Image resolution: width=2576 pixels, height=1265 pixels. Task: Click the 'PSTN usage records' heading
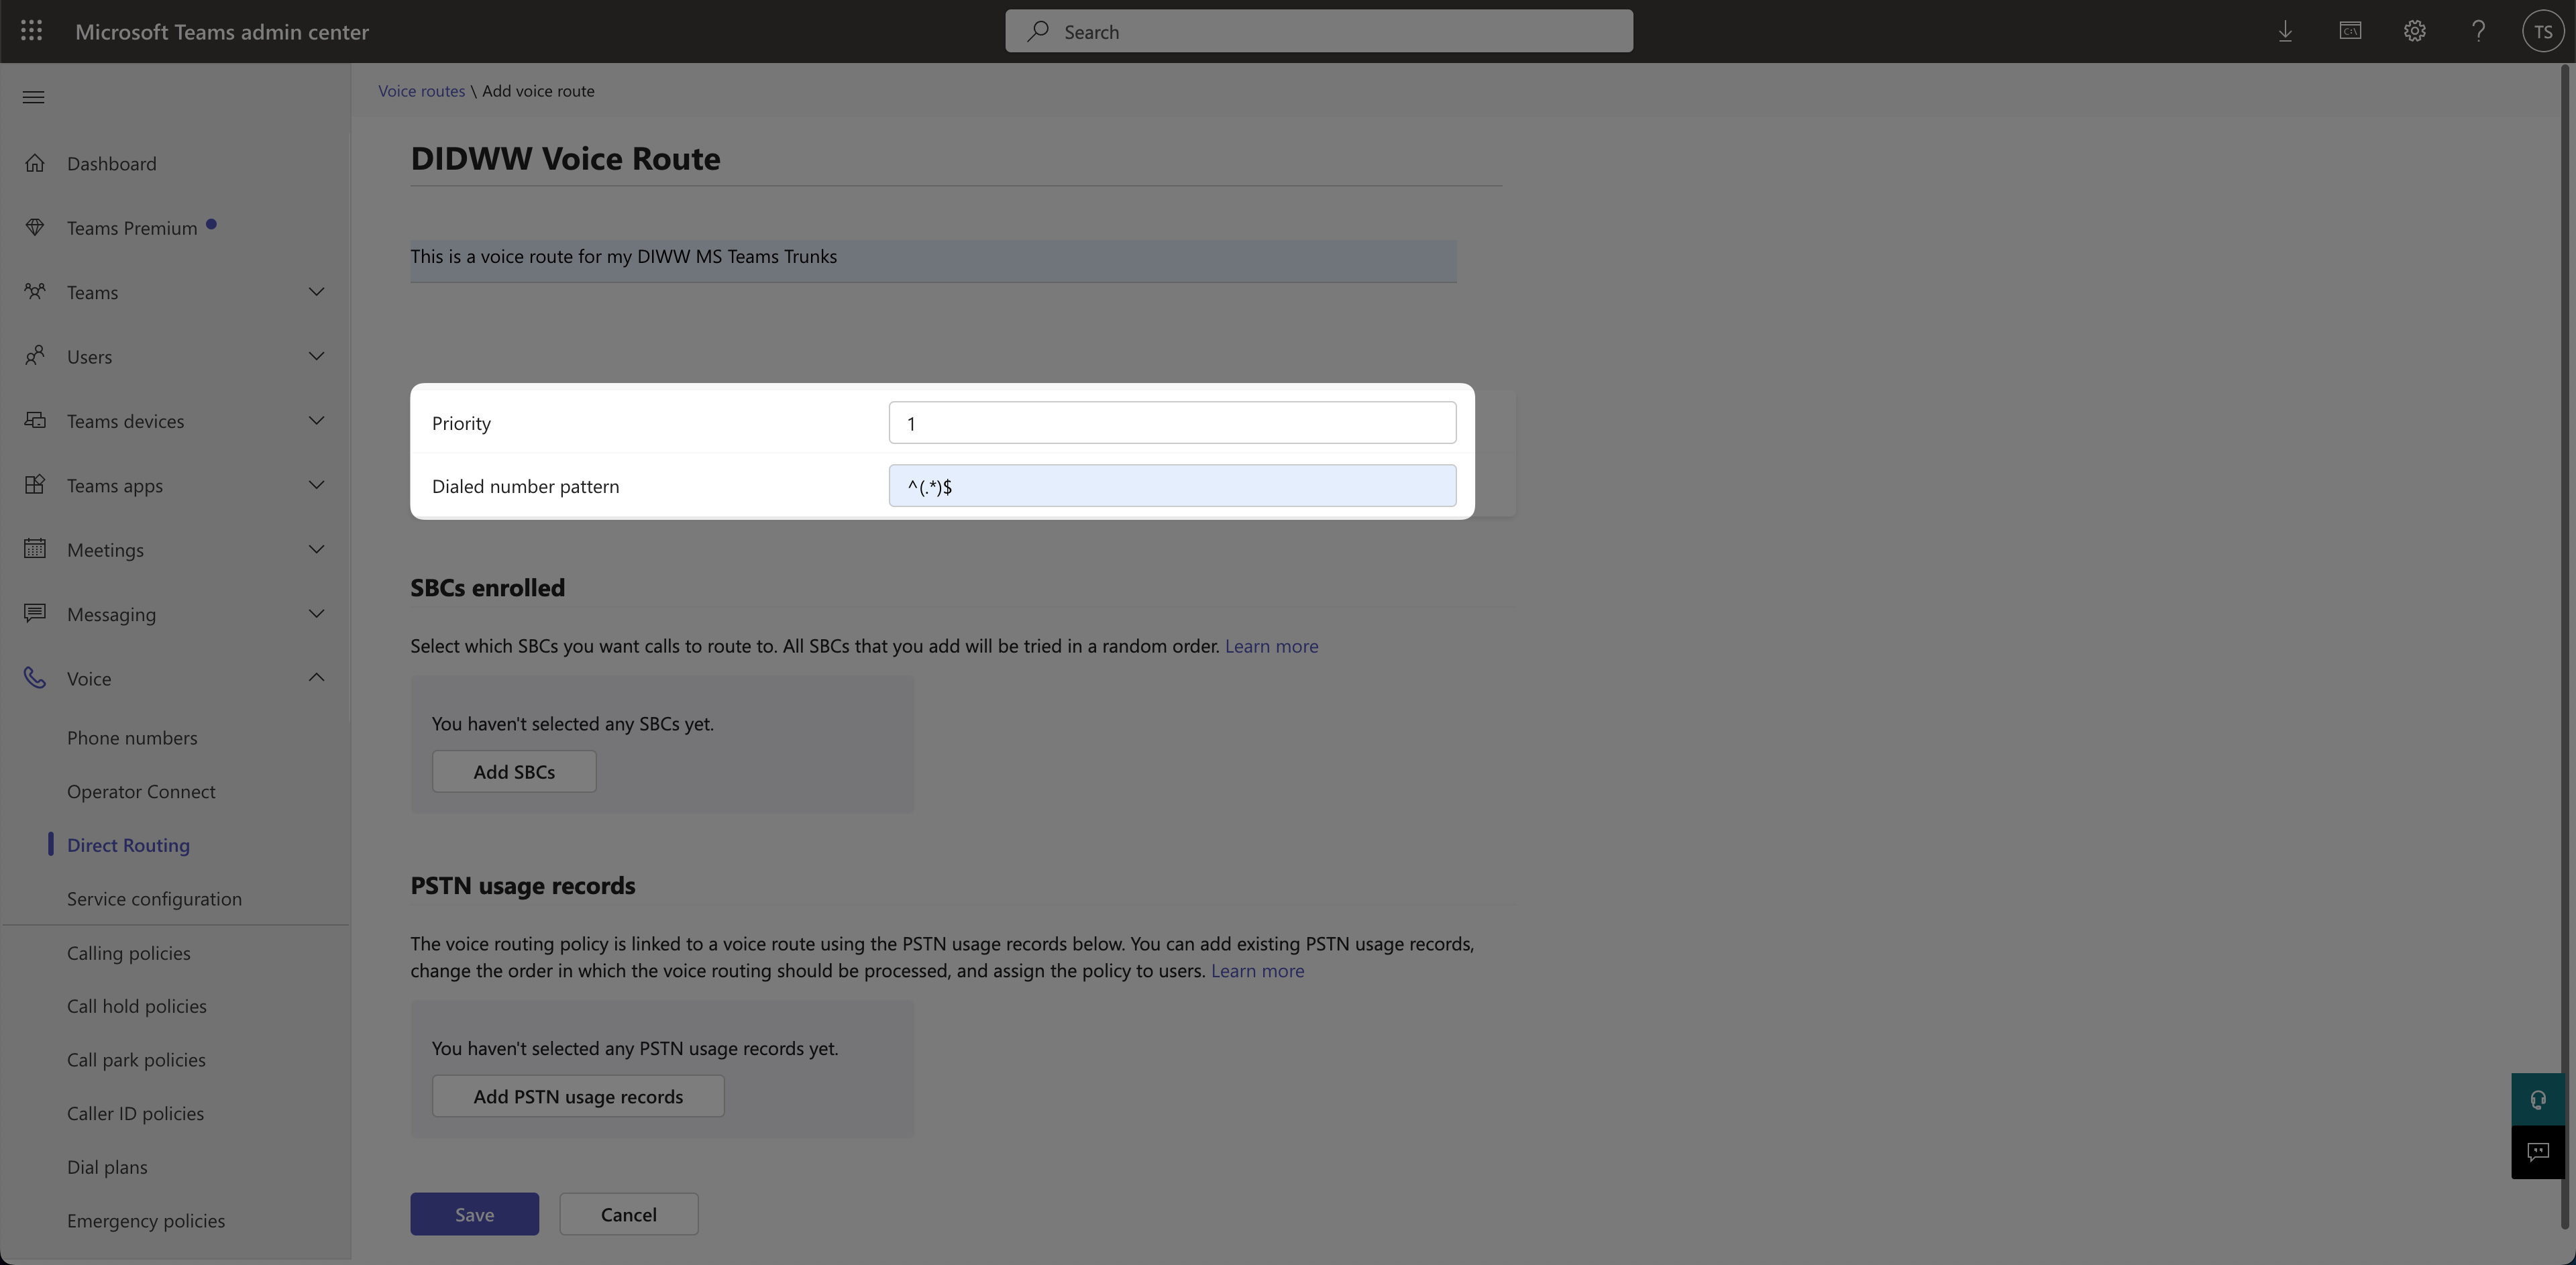click(522, 886)
